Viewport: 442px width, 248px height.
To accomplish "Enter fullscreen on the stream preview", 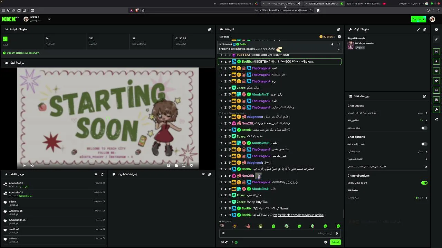I will pos(184,166).
